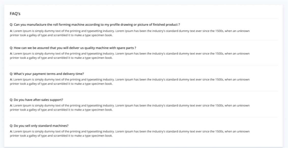Click the answer below the payment terms question
The image size is (288, 148).
[130, 82]
